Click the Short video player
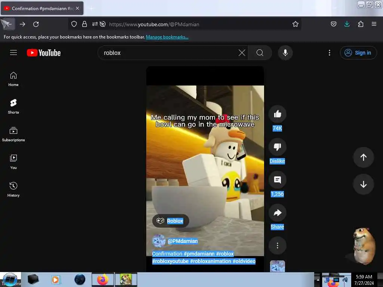Image resolution: width=383 pixels, height=287 pixels. click(205, 169)
